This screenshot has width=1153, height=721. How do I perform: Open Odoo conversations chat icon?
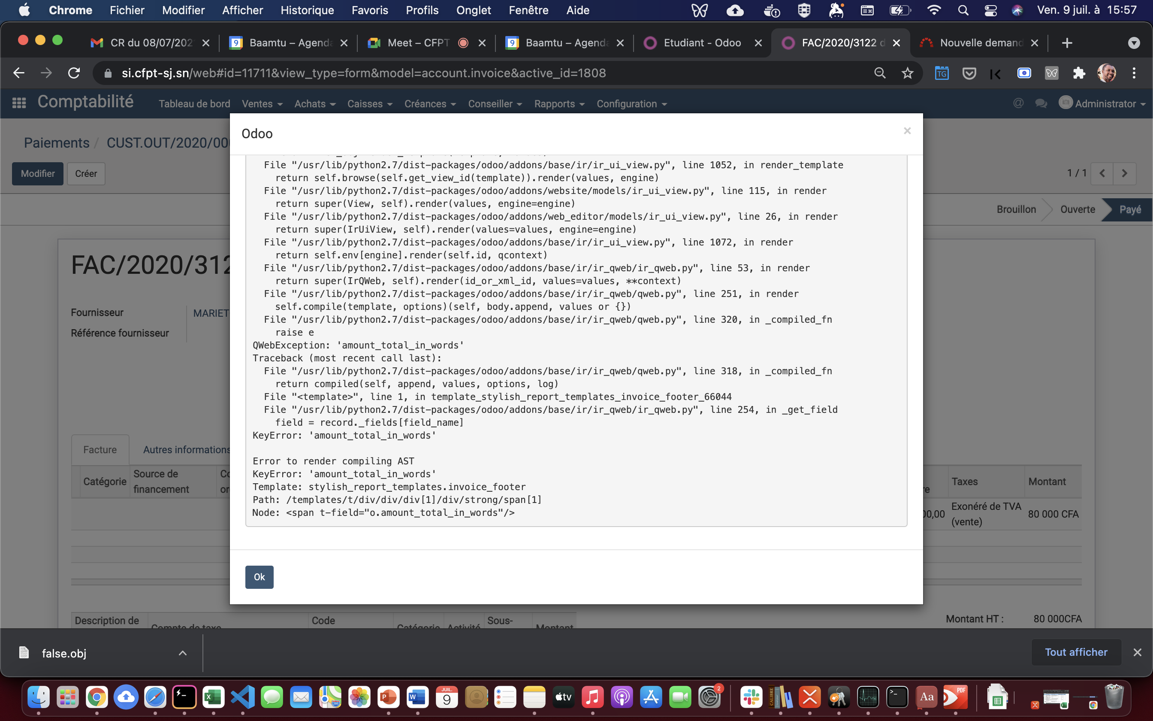1041,103
